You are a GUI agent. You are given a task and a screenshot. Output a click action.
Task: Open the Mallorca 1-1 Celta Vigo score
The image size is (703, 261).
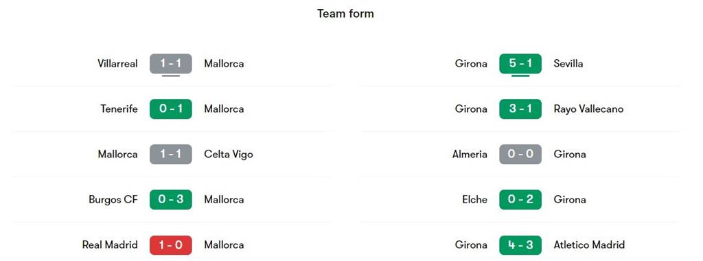[x=171, y=155]
